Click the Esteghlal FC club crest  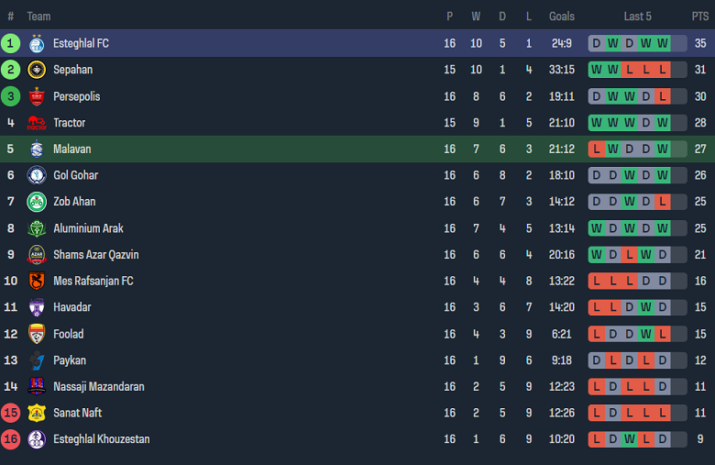pyautogui.click(x=37, y=43)
